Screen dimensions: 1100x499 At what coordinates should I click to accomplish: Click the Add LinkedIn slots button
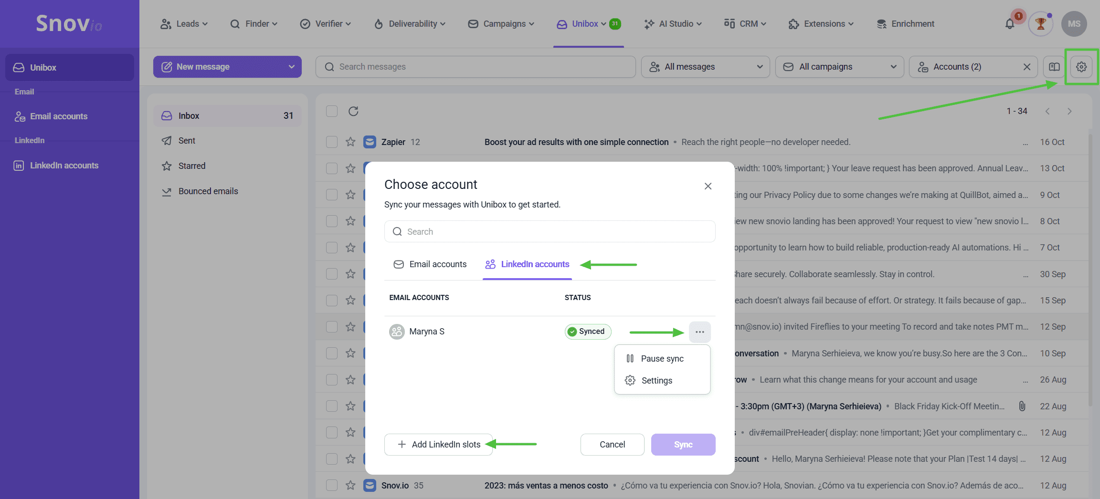click(x=438, y=445)
